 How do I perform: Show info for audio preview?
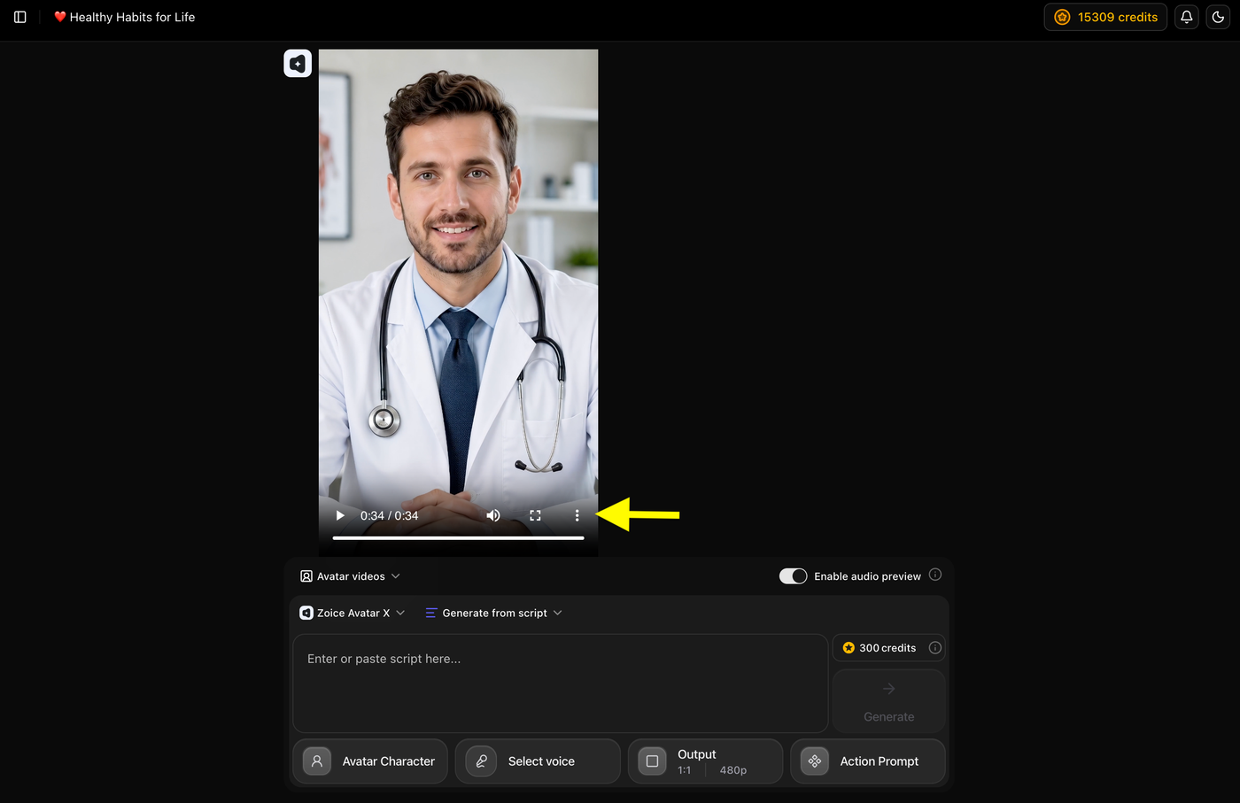click(x=935, y=575)
